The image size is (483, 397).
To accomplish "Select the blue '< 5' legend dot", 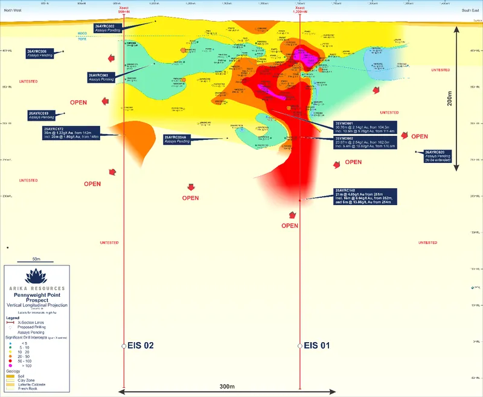I will click(10, 343).
